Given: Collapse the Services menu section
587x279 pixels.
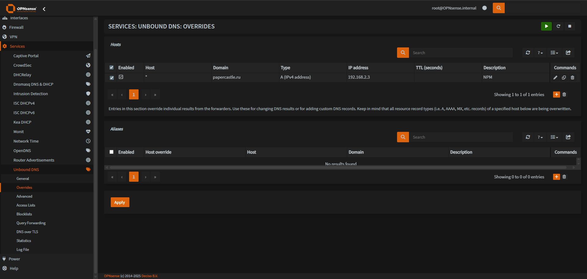Looking at the screenshot, I should [x=46, y=46].
